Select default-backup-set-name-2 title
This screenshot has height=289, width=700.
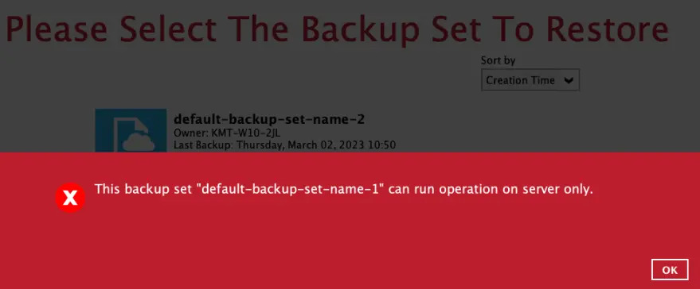[x=269, y=119]
